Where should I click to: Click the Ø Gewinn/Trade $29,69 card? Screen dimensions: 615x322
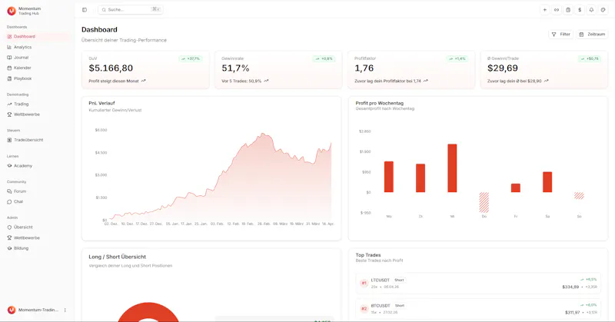click(x=544, y=70)
